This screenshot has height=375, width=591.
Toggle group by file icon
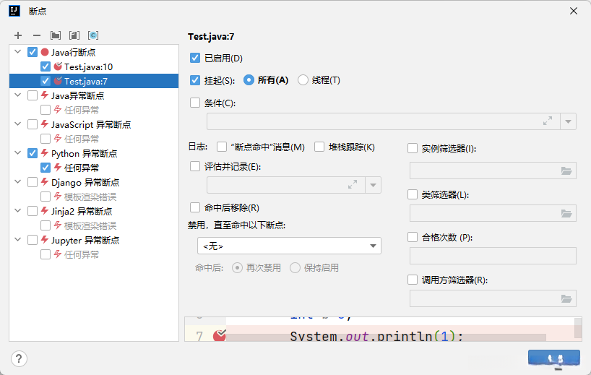coord(74,35)
